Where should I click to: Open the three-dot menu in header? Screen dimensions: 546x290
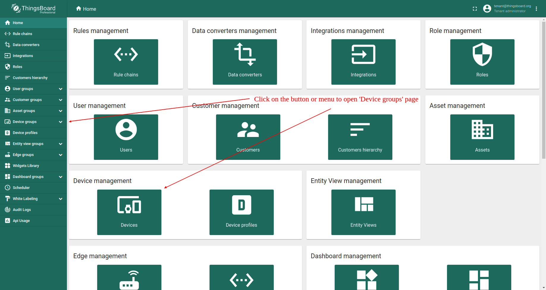536,9
